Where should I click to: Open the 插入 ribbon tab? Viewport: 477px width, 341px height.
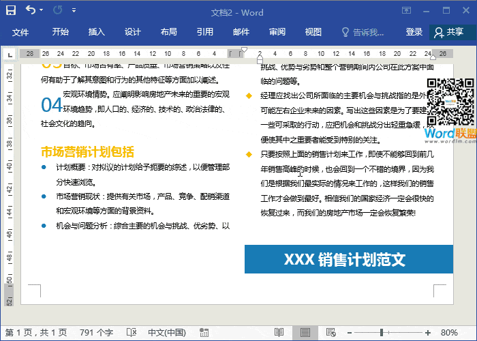coord(97,32)
